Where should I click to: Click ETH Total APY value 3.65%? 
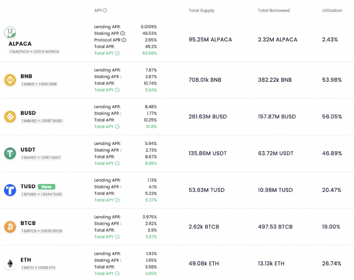[151, 274]
